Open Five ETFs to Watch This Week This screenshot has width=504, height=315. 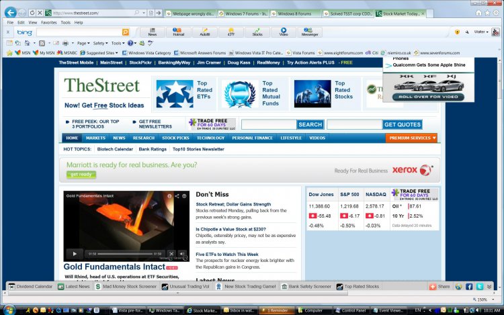tap(227, 255)
